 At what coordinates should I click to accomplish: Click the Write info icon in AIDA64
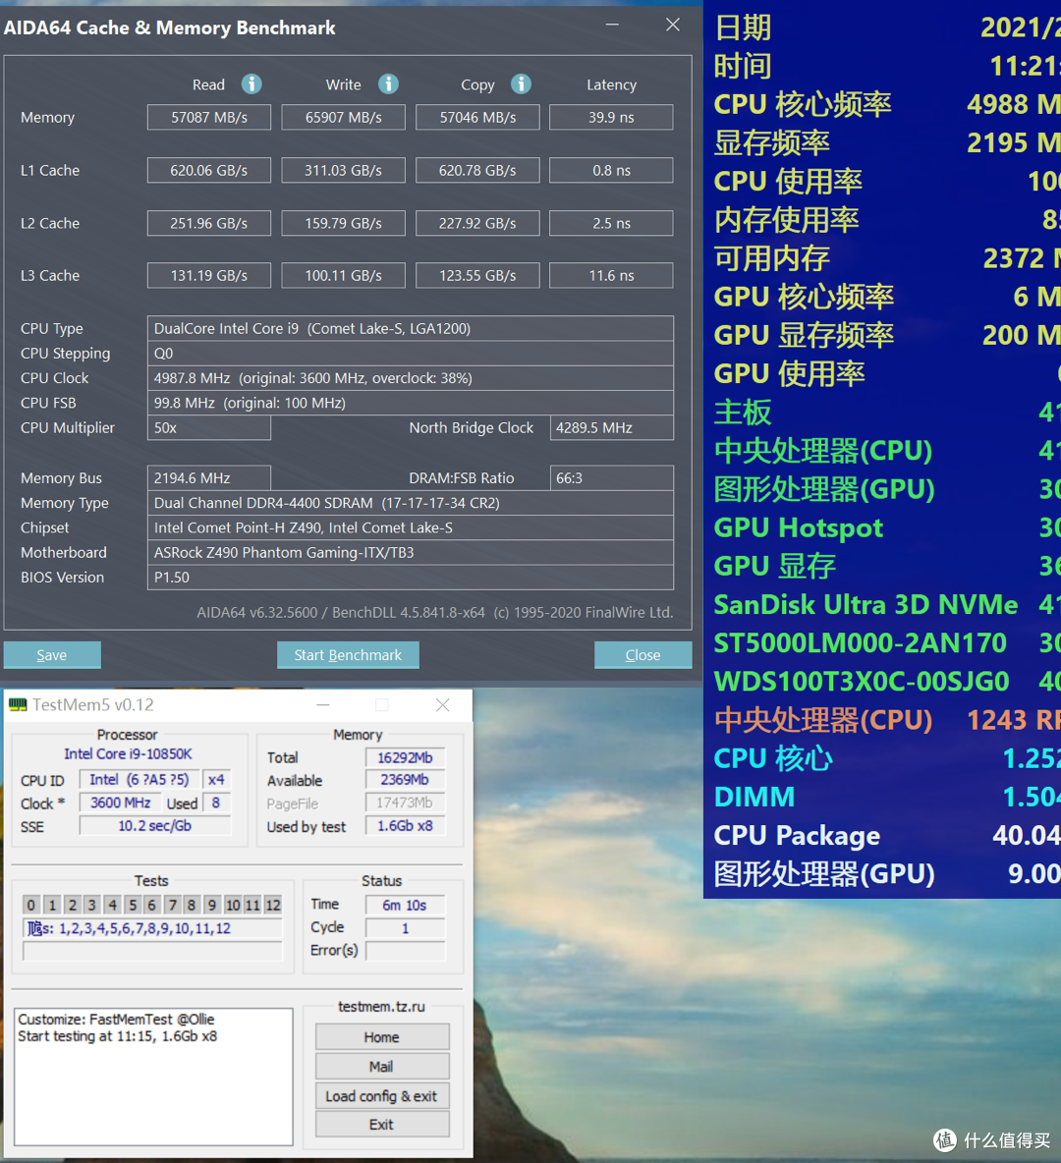click(x=388, y=83)
